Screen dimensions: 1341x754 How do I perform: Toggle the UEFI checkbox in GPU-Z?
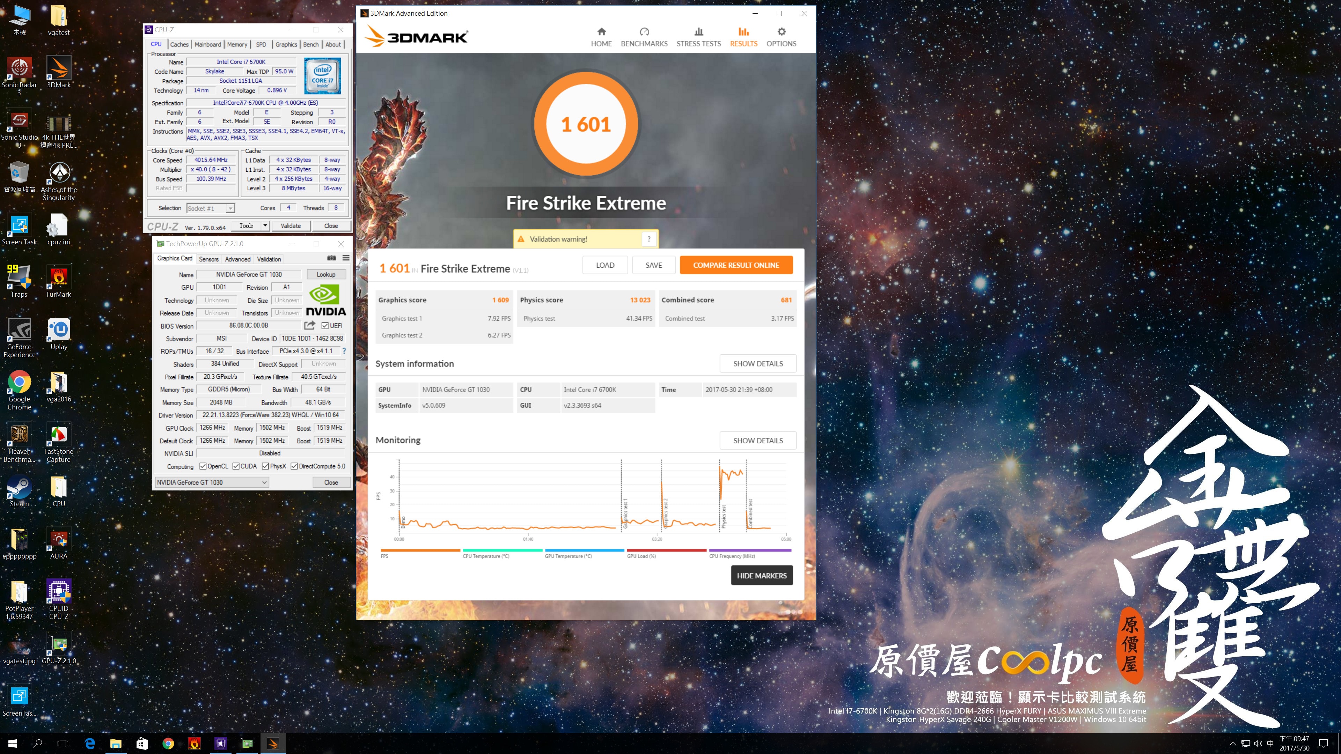[x=325, y=326]
